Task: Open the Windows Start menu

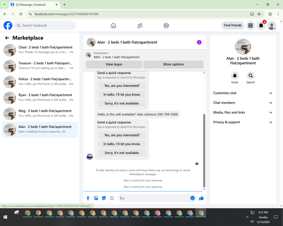Action: pos(5,217)
